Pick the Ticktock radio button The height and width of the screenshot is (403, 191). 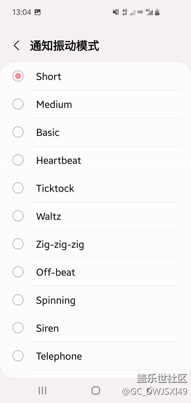[18, 188]
